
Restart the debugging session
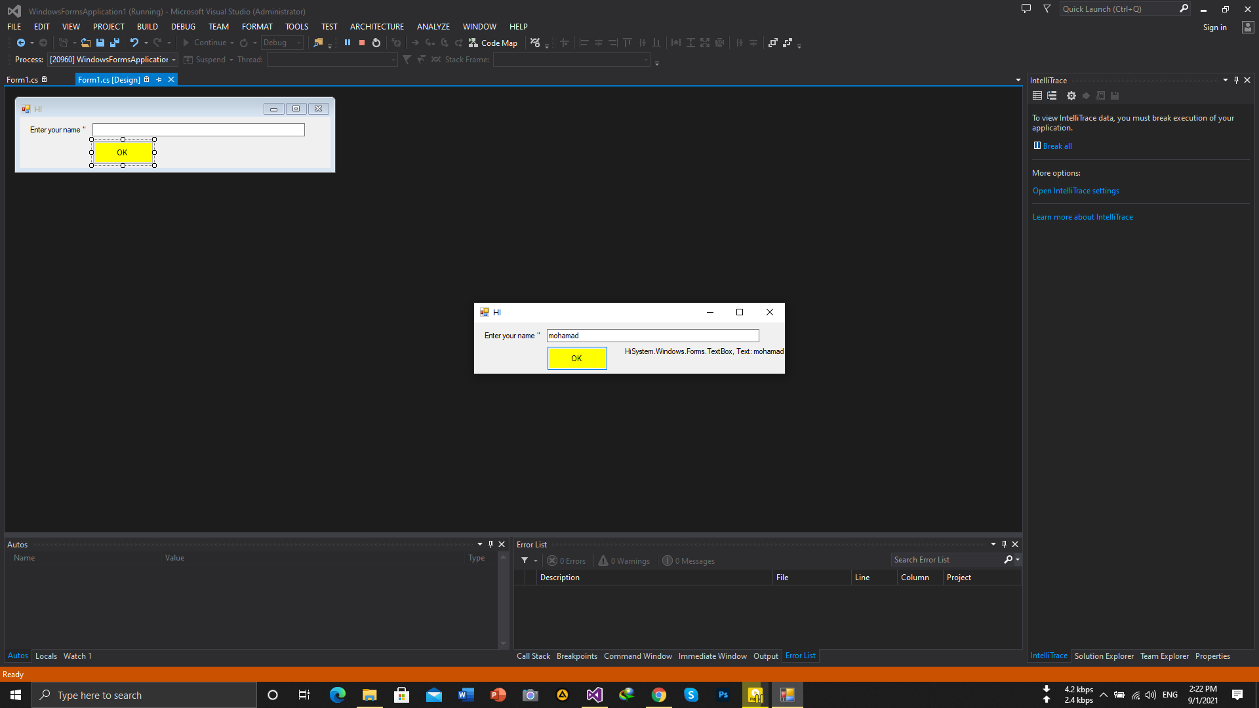click(376, 43)
